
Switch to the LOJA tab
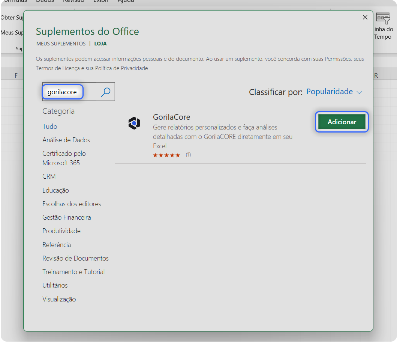coord(100,44)
